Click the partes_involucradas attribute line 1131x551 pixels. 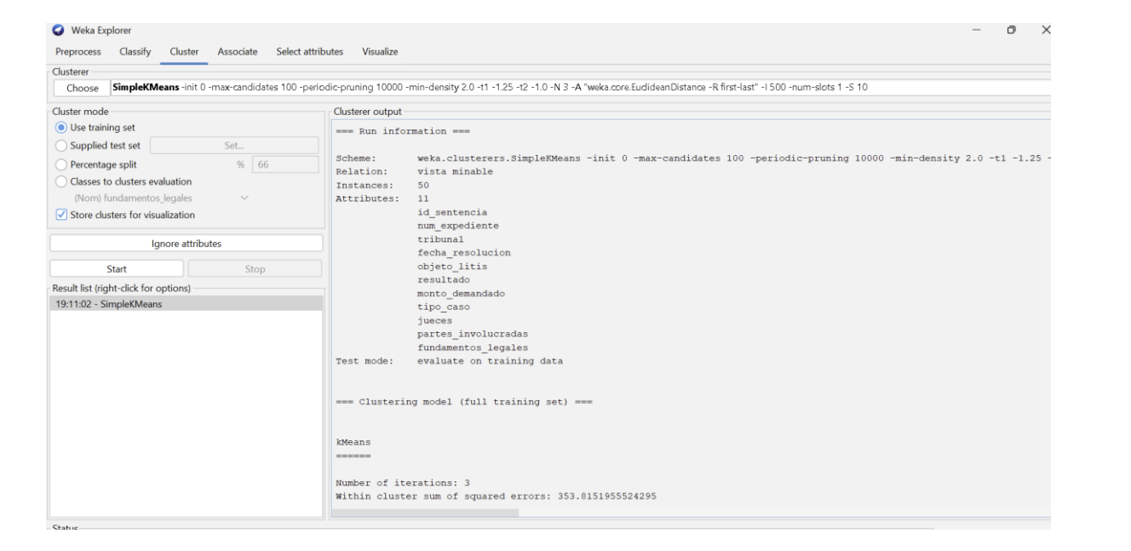[x=473, y=334]
